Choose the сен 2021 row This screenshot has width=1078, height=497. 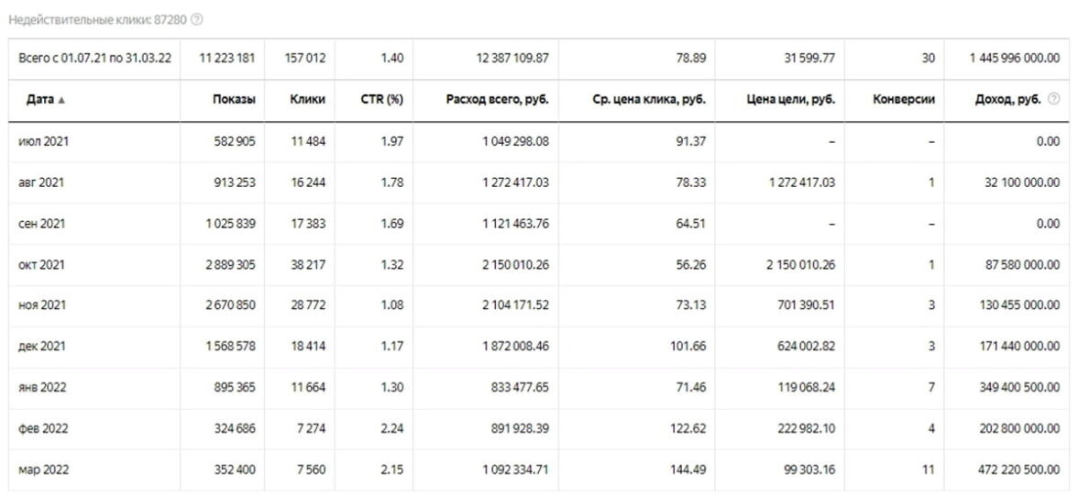pos(41,223)
